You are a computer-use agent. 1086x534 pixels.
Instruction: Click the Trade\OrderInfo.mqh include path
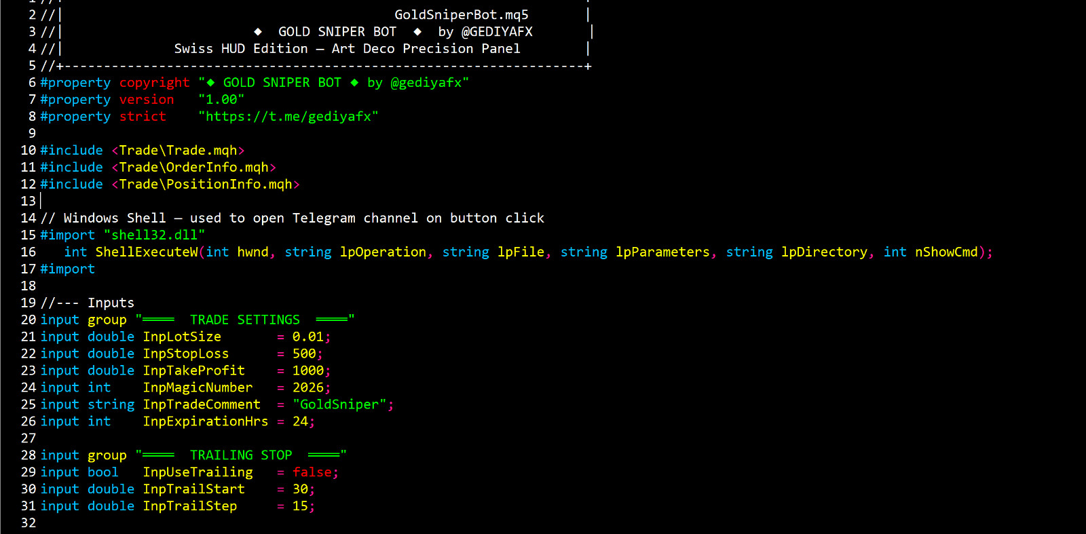click(193, 167)
